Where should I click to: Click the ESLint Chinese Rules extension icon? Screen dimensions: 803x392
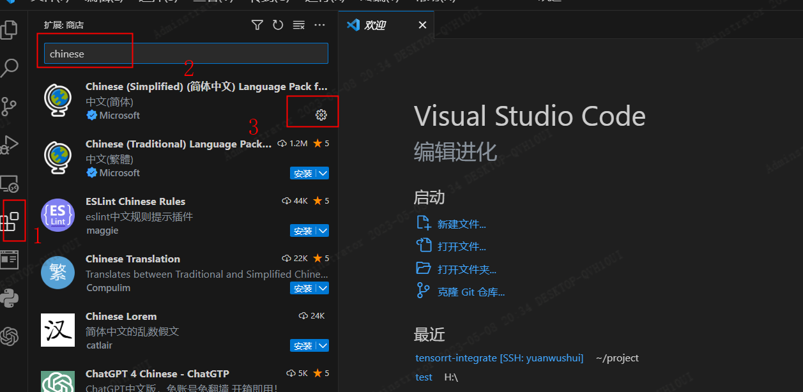[x=58, y=216]
